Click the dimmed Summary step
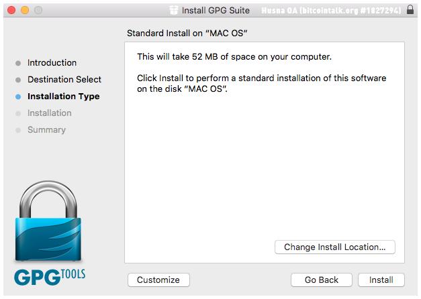Image resolution: width=421 pixels, height=299 pixels. [x=46, y=130]
